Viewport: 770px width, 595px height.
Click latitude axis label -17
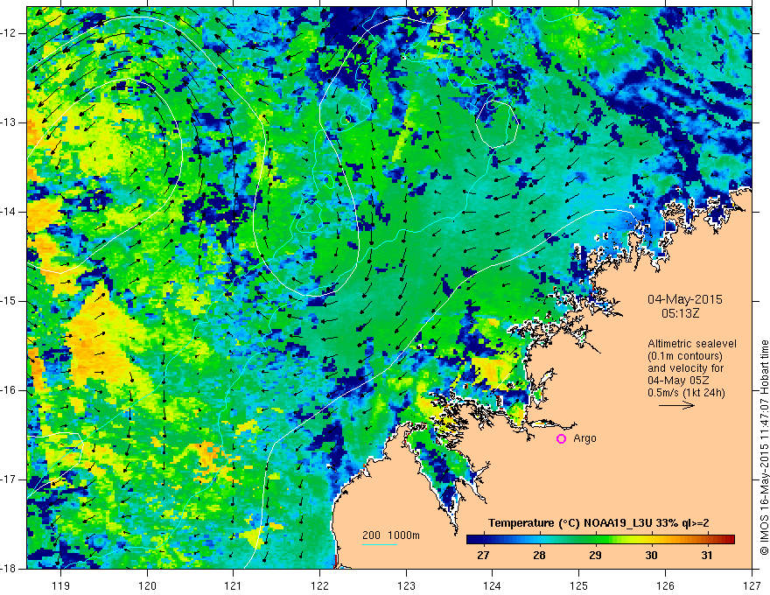click(x=10, y=479)
